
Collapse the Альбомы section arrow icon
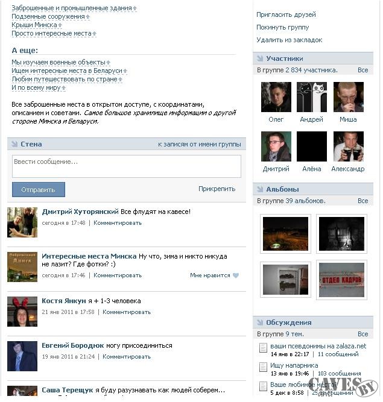(260, 189)
